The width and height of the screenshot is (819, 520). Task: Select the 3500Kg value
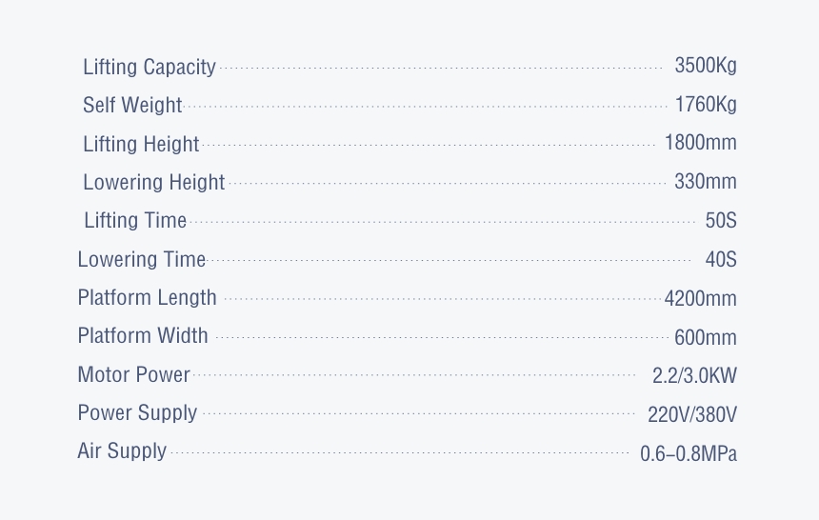click(706, 66)
